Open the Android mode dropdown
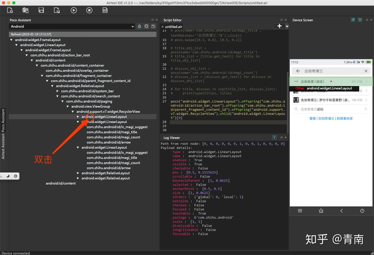Screen dimensions: 374x255 (72, 27)
